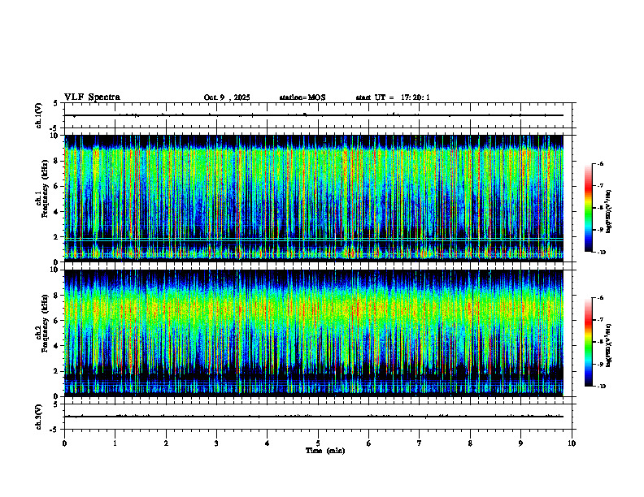Image resolution: width=644 pixels, height=497 pixels.
Task: Click the time axis tick label "10"
Action: pyautogui.click(x=572, y=443)
